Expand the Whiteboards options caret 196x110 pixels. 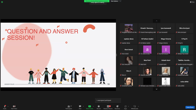(x=138, y=106)
